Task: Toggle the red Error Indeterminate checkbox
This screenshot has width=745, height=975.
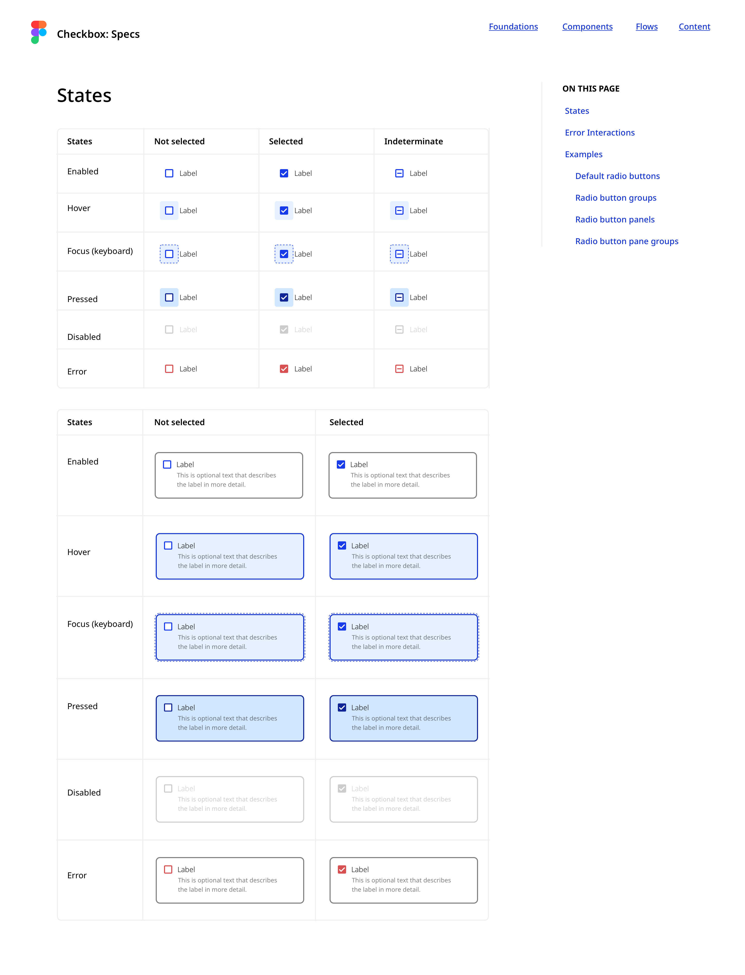Action: pos(399,369)
